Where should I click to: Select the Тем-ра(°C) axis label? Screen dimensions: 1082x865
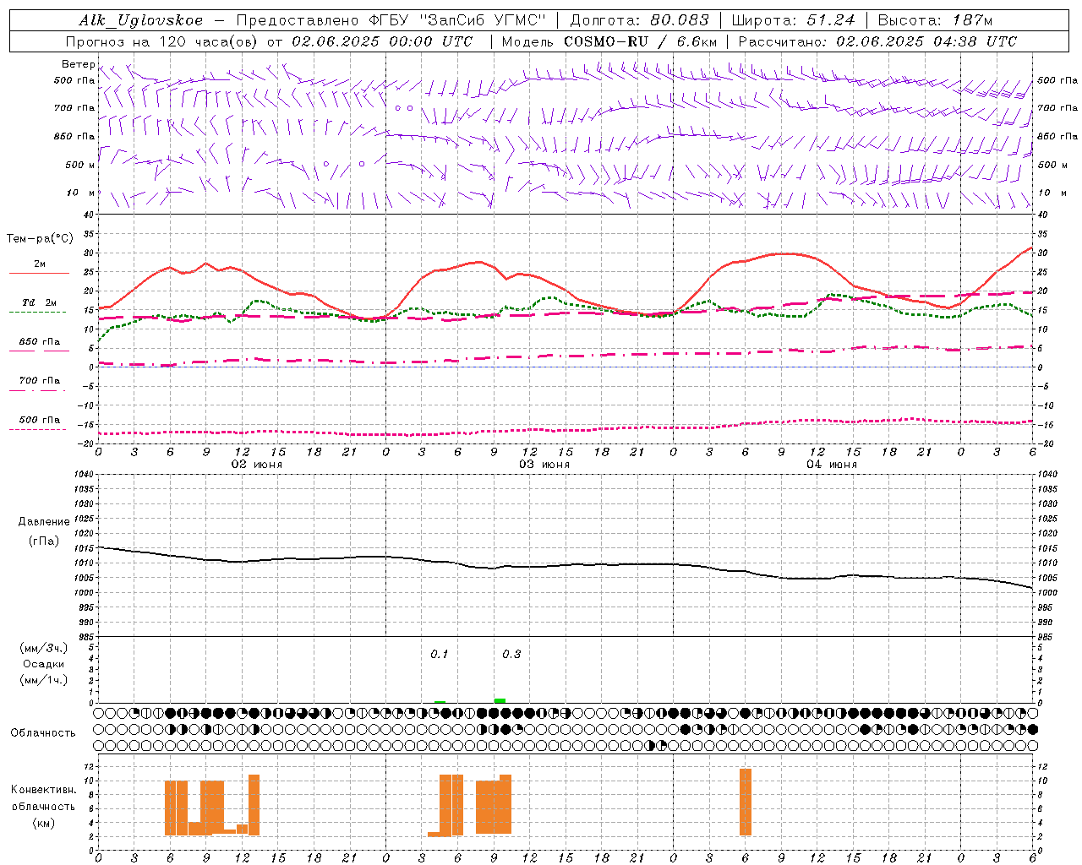pyautogui.click(x=40, y=239)
